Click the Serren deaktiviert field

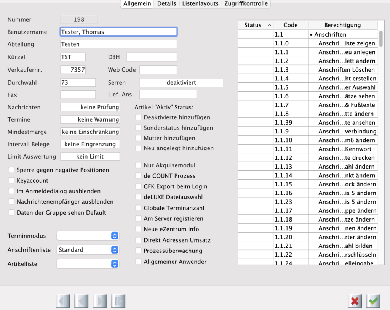coord(181,82)
